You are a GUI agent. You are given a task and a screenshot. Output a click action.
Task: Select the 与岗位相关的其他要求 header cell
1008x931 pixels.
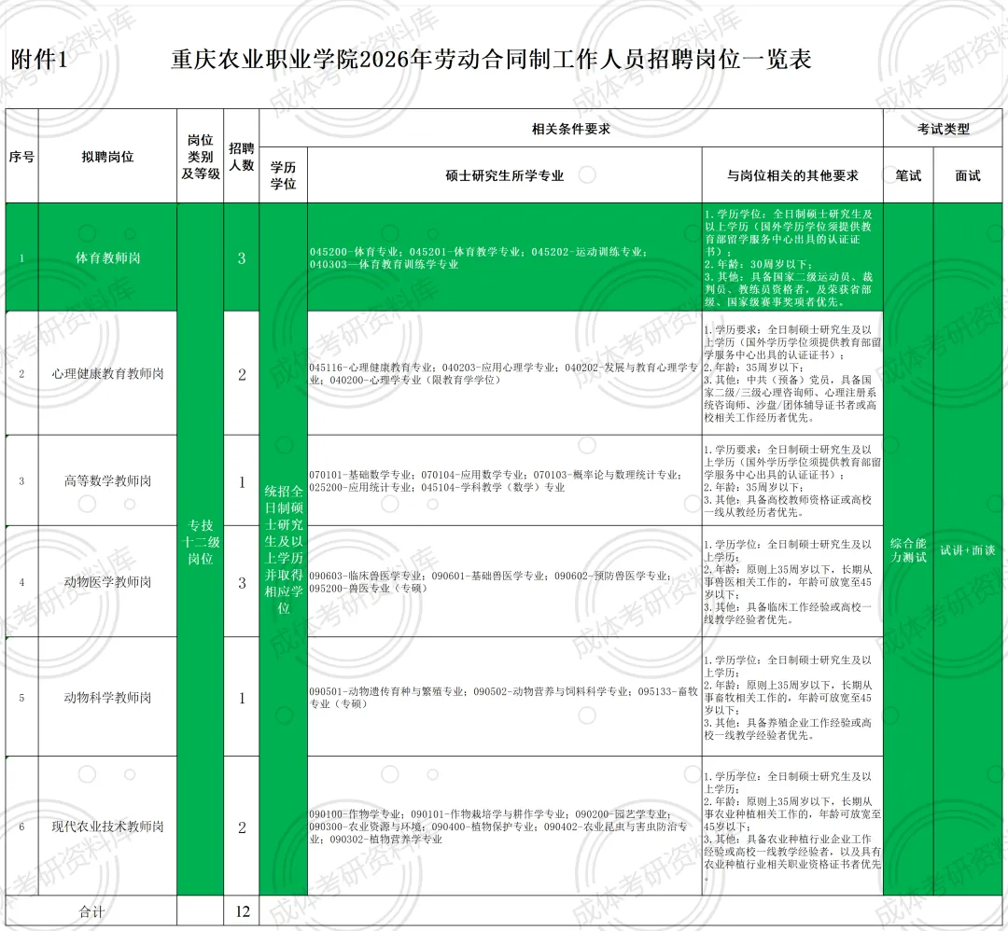click(792, 175)
